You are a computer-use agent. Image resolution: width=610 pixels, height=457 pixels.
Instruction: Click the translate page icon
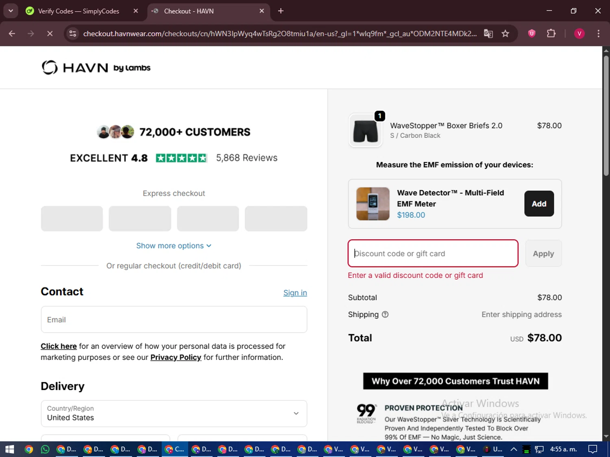[488, 33]
